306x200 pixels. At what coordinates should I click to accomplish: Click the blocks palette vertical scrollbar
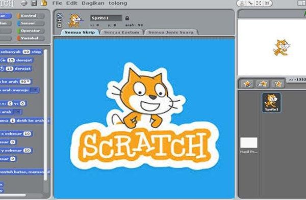pos(45,115)
